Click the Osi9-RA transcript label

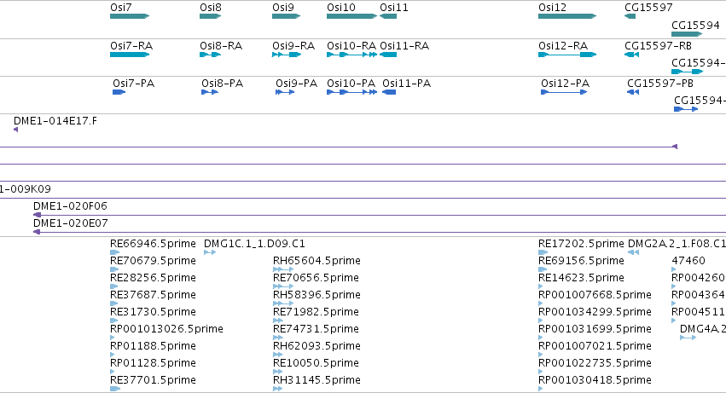coord(293,46)
